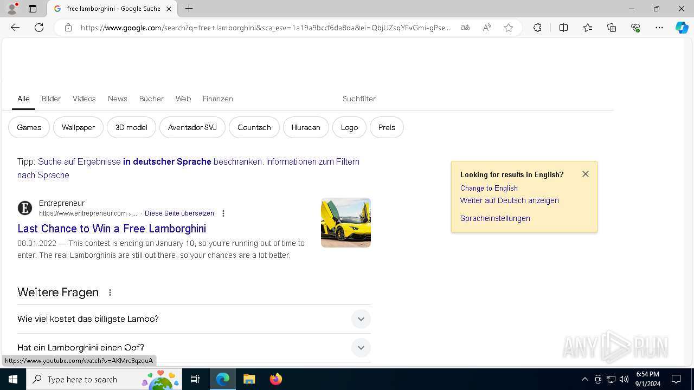Open Entrepreneur result three-dot menu
Viewport: 694px width, 390px height.
tap(223, 213)
